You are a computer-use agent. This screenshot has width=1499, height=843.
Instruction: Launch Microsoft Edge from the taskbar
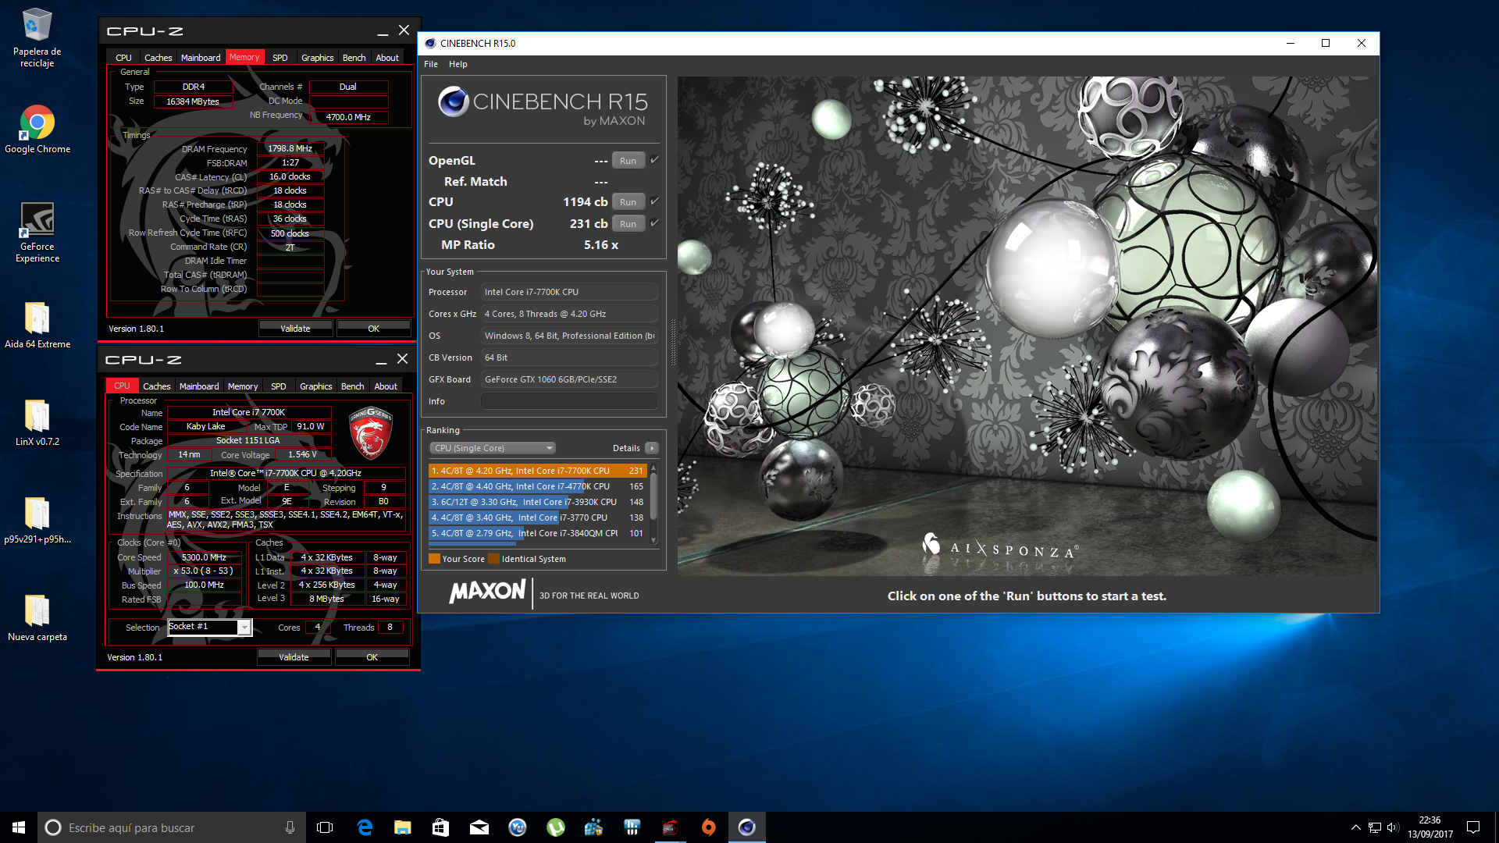tap(365, 827)
